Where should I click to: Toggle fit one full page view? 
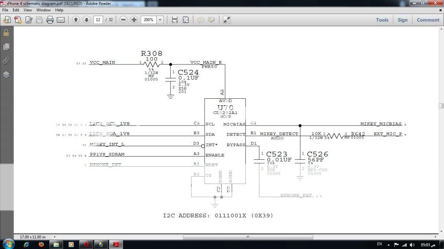[x=186, y=20]
